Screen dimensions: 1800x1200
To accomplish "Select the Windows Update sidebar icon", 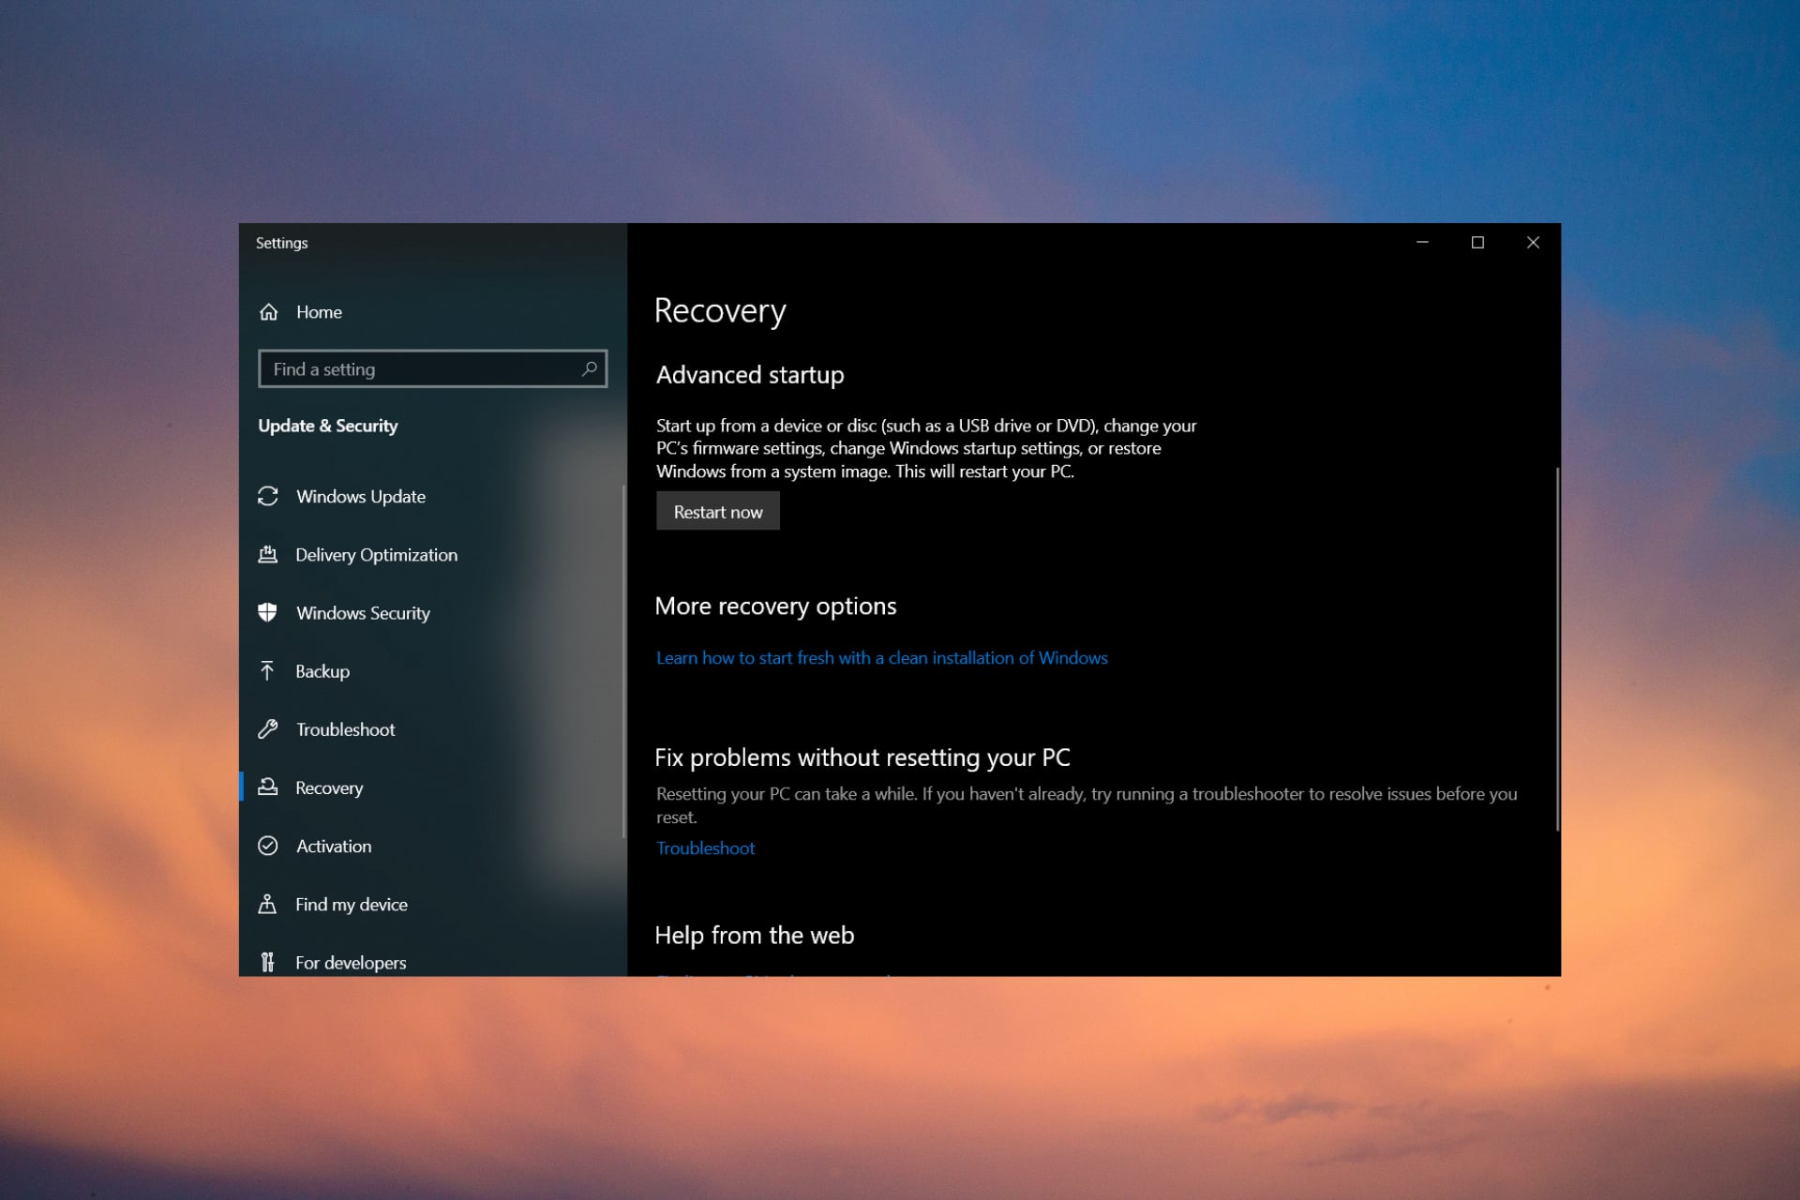I will tap(268, 497).
